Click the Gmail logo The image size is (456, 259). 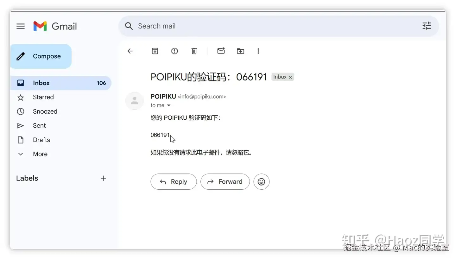(x=55, y=26)
